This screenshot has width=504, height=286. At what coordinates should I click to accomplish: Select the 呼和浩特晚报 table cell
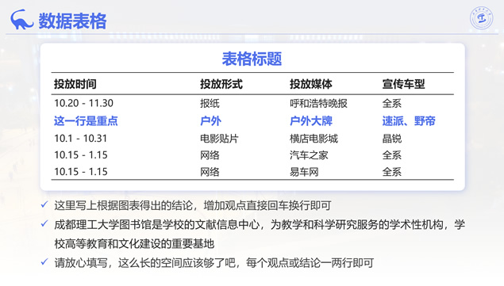[x=318, y=103]
